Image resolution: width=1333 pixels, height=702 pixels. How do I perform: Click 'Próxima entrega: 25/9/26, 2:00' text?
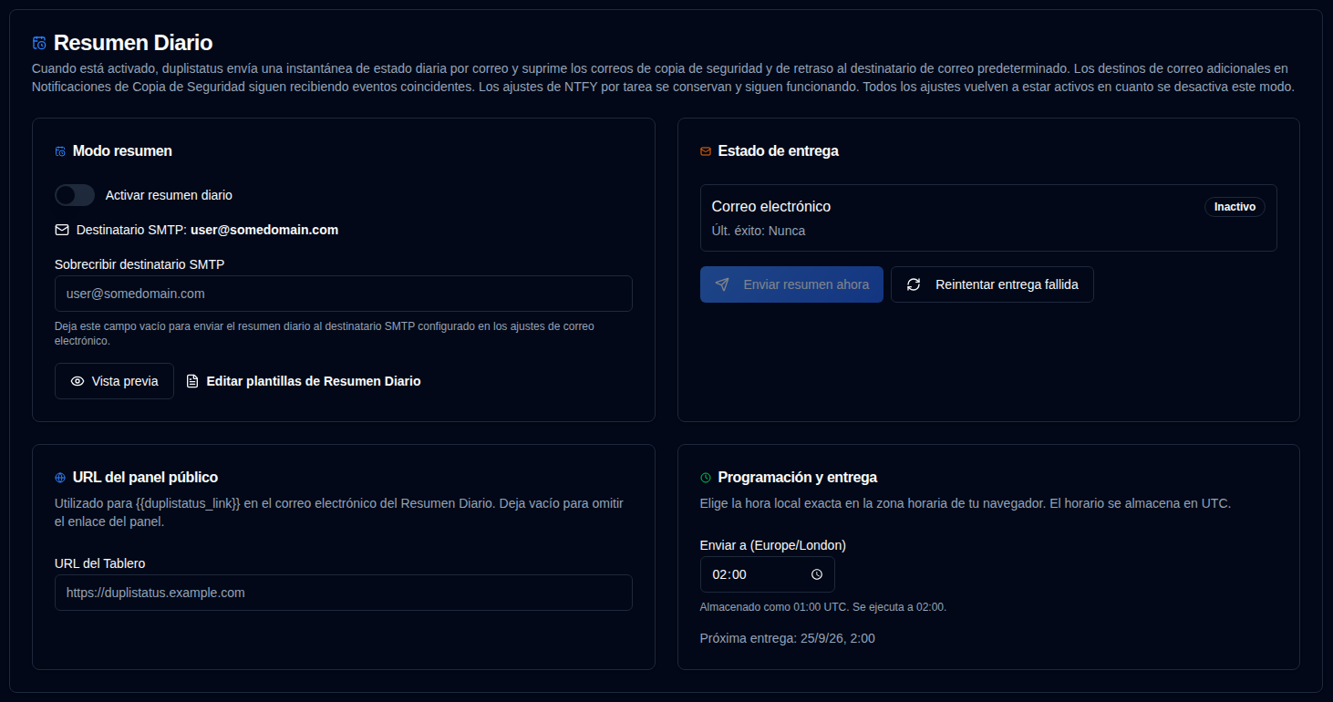[788, 638]
